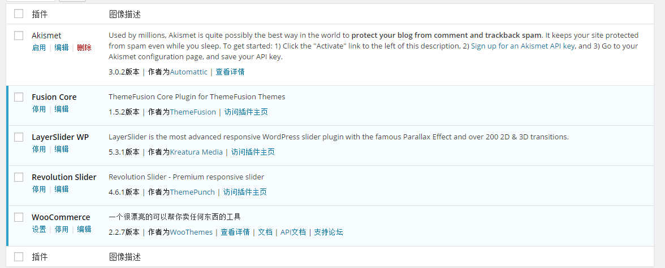Edit Revolution Slider via 编辑 link
The height and width of the screenshot is (268, 665).
tap(62, 190)
